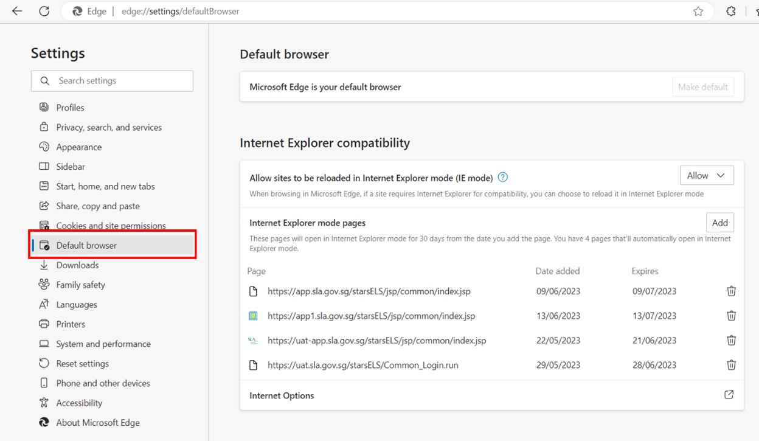Click the search magnifier icon in Settings

44,81
